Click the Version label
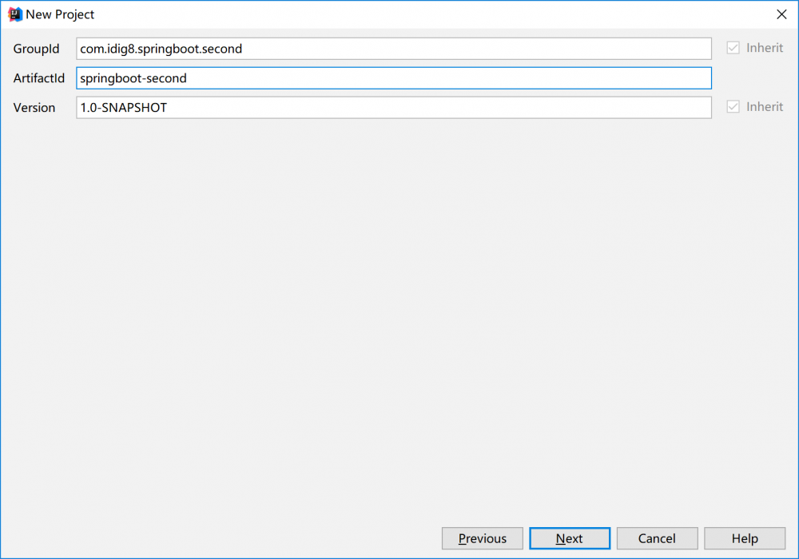 tap(34, 108)
